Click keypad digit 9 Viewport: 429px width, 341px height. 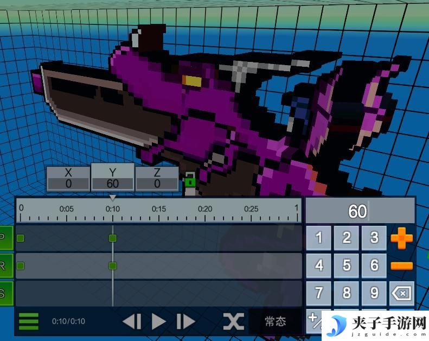click(x=374, y=293)
